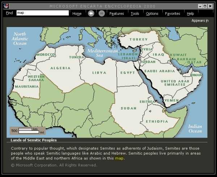Screen dimensions: 217x177
Task: Click the BAHRAIN label on map
Action: 186,59
